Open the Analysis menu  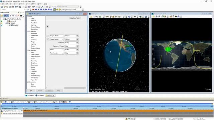[21, 4]
